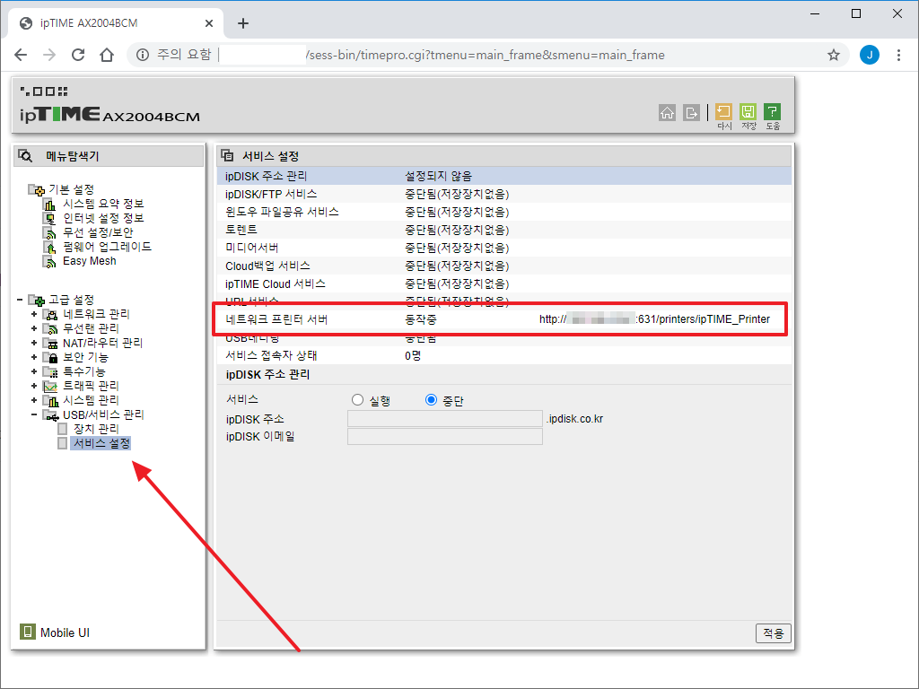Click the 무선 설정/보안 wireless icon
This screenshot has height=689, width=919.
50,232
